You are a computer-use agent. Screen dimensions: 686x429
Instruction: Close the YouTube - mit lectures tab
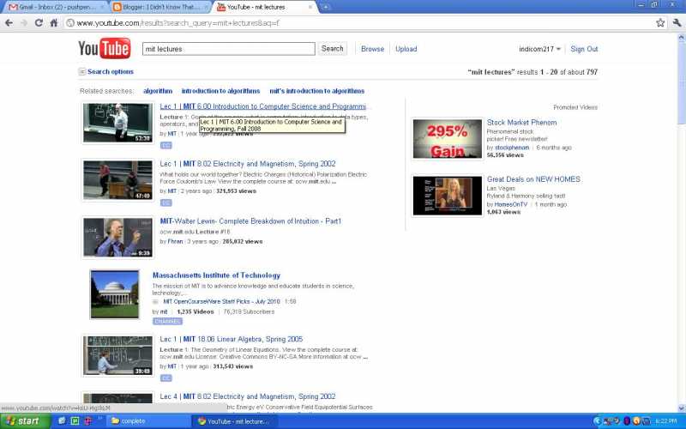pyautogui.click(x=310, y=7)
